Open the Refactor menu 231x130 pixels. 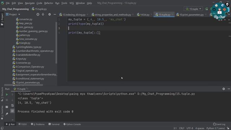pos(49,3)
